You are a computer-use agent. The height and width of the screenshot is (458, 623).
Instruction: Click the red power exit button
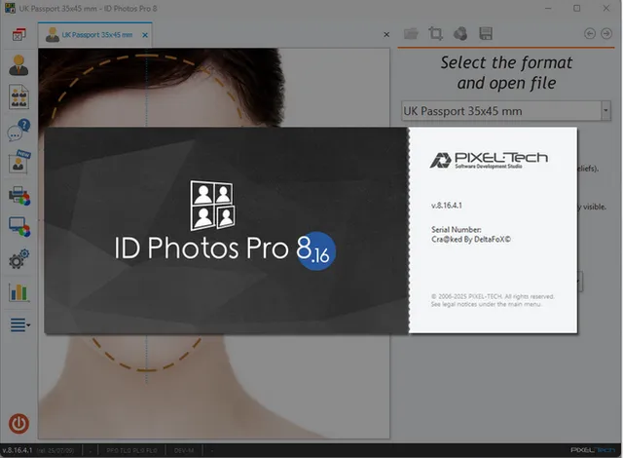[x=18, y=424]
